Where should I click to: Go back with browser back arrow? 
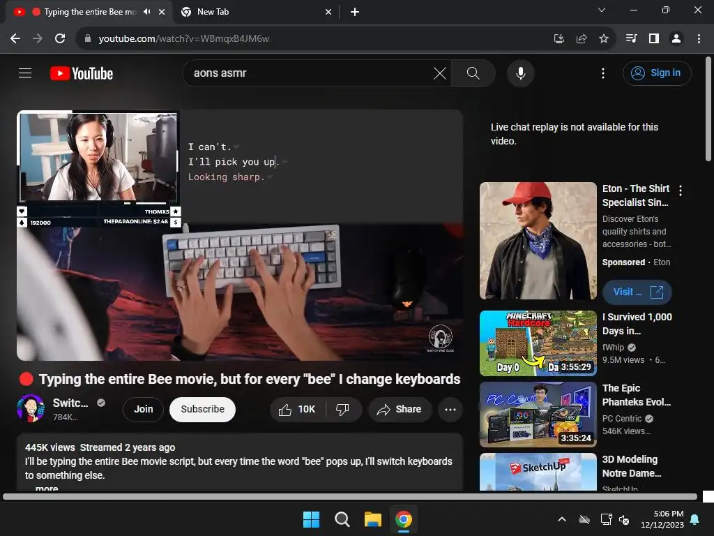[15, 39]
